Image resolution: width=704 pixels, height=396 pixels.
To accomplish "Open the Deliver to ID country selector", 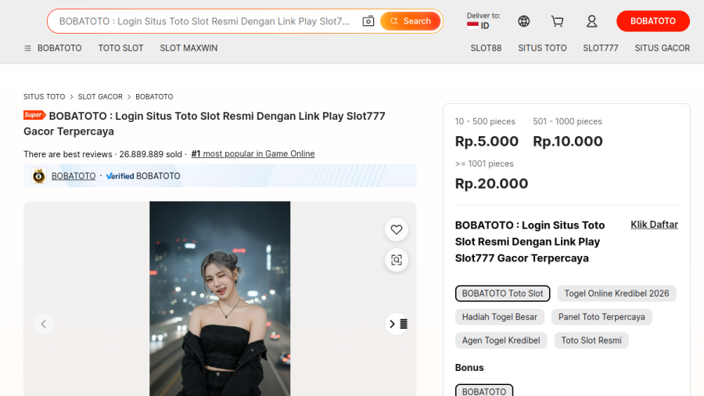I will (483, 21).
